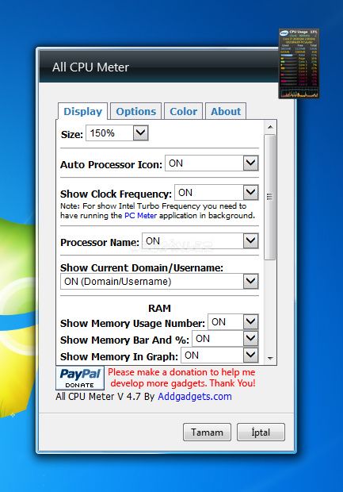
Task: Click the PC Meter link
Action: pyautogui.click(x=140, y=216)
